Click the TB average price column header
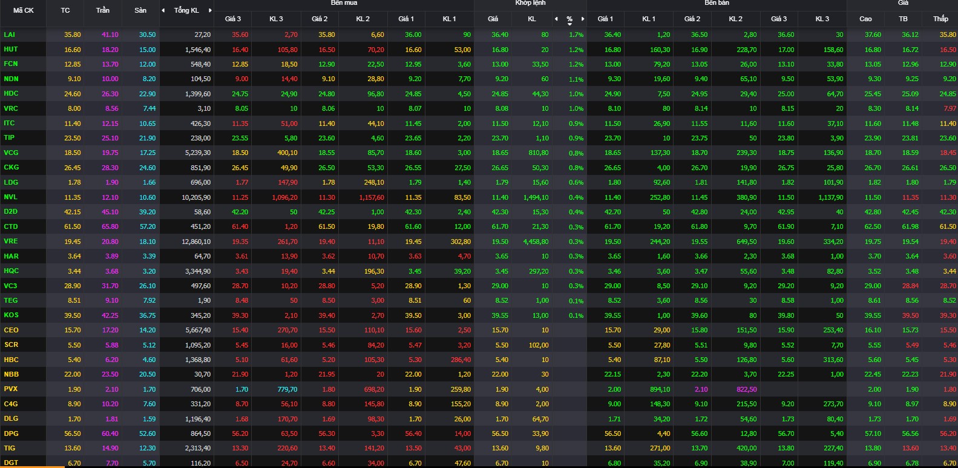 click(x=904, y=19)
